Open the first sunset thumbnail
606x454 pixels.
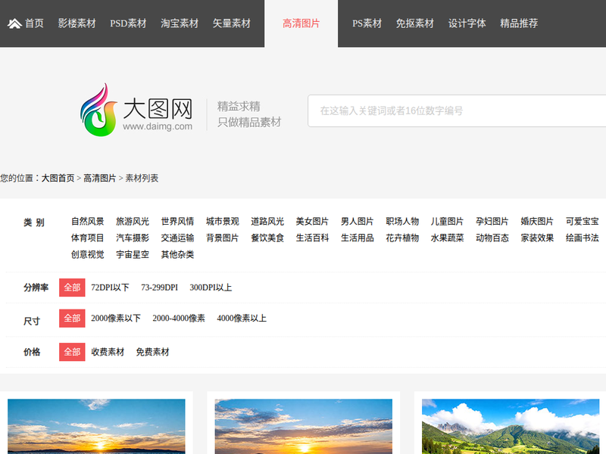tap(96, 426)
